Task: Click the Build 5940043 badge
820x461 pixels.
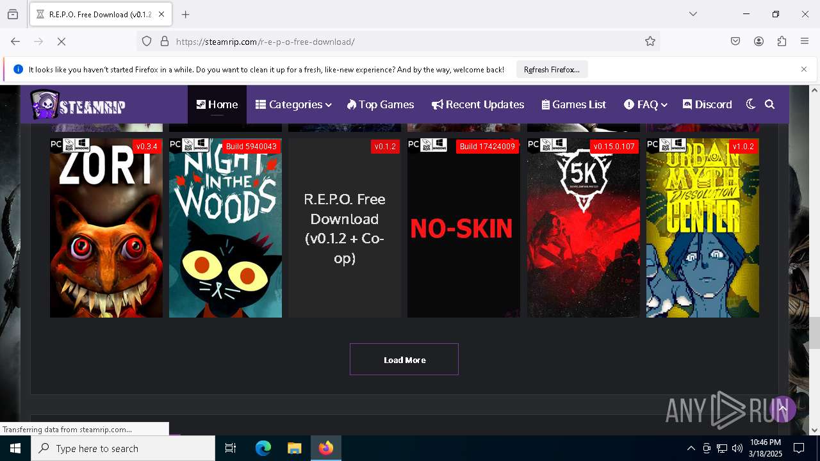Action: (x=251, y=147)
